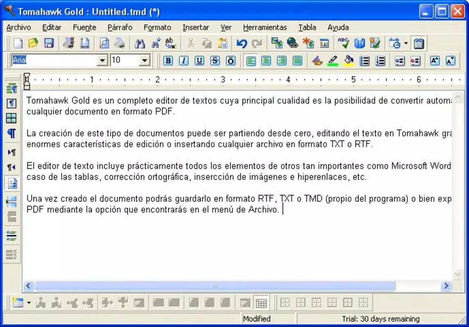This screenshot has width=469, height=327.
Task: Apply overline with the O-bar button
Action: [230, 61]
